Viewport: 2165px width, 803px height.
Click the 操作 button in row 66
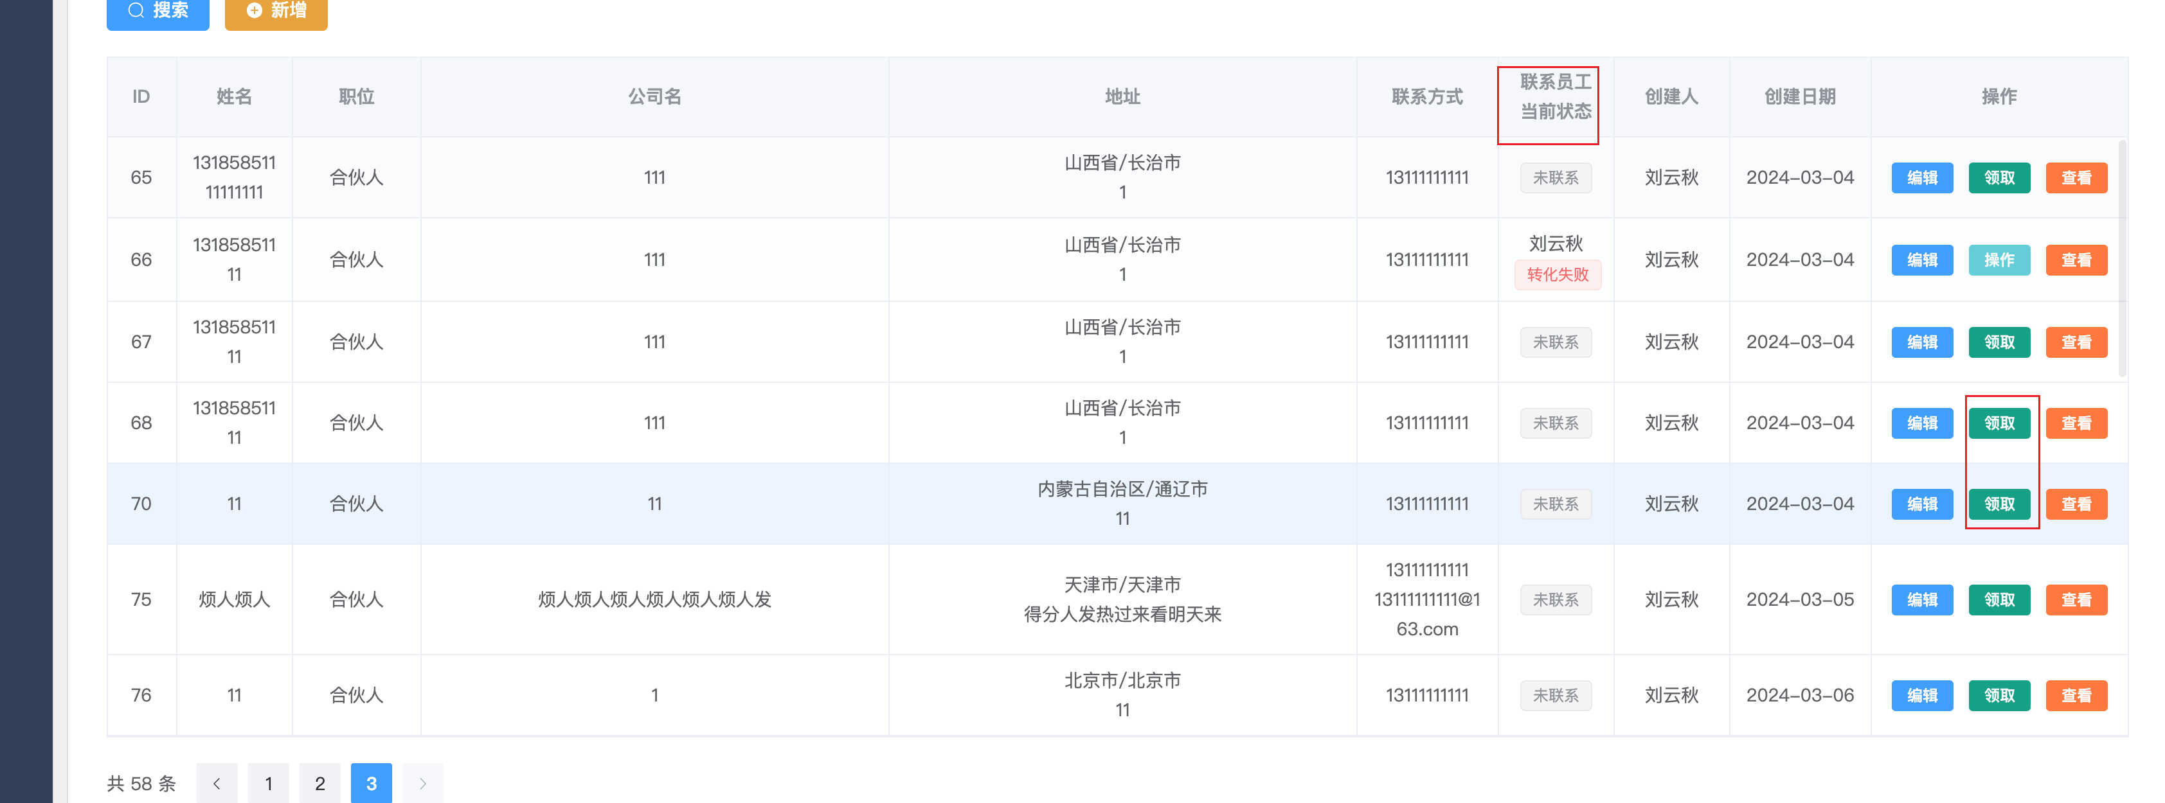pyautogui.click(x=1999, y=260)
